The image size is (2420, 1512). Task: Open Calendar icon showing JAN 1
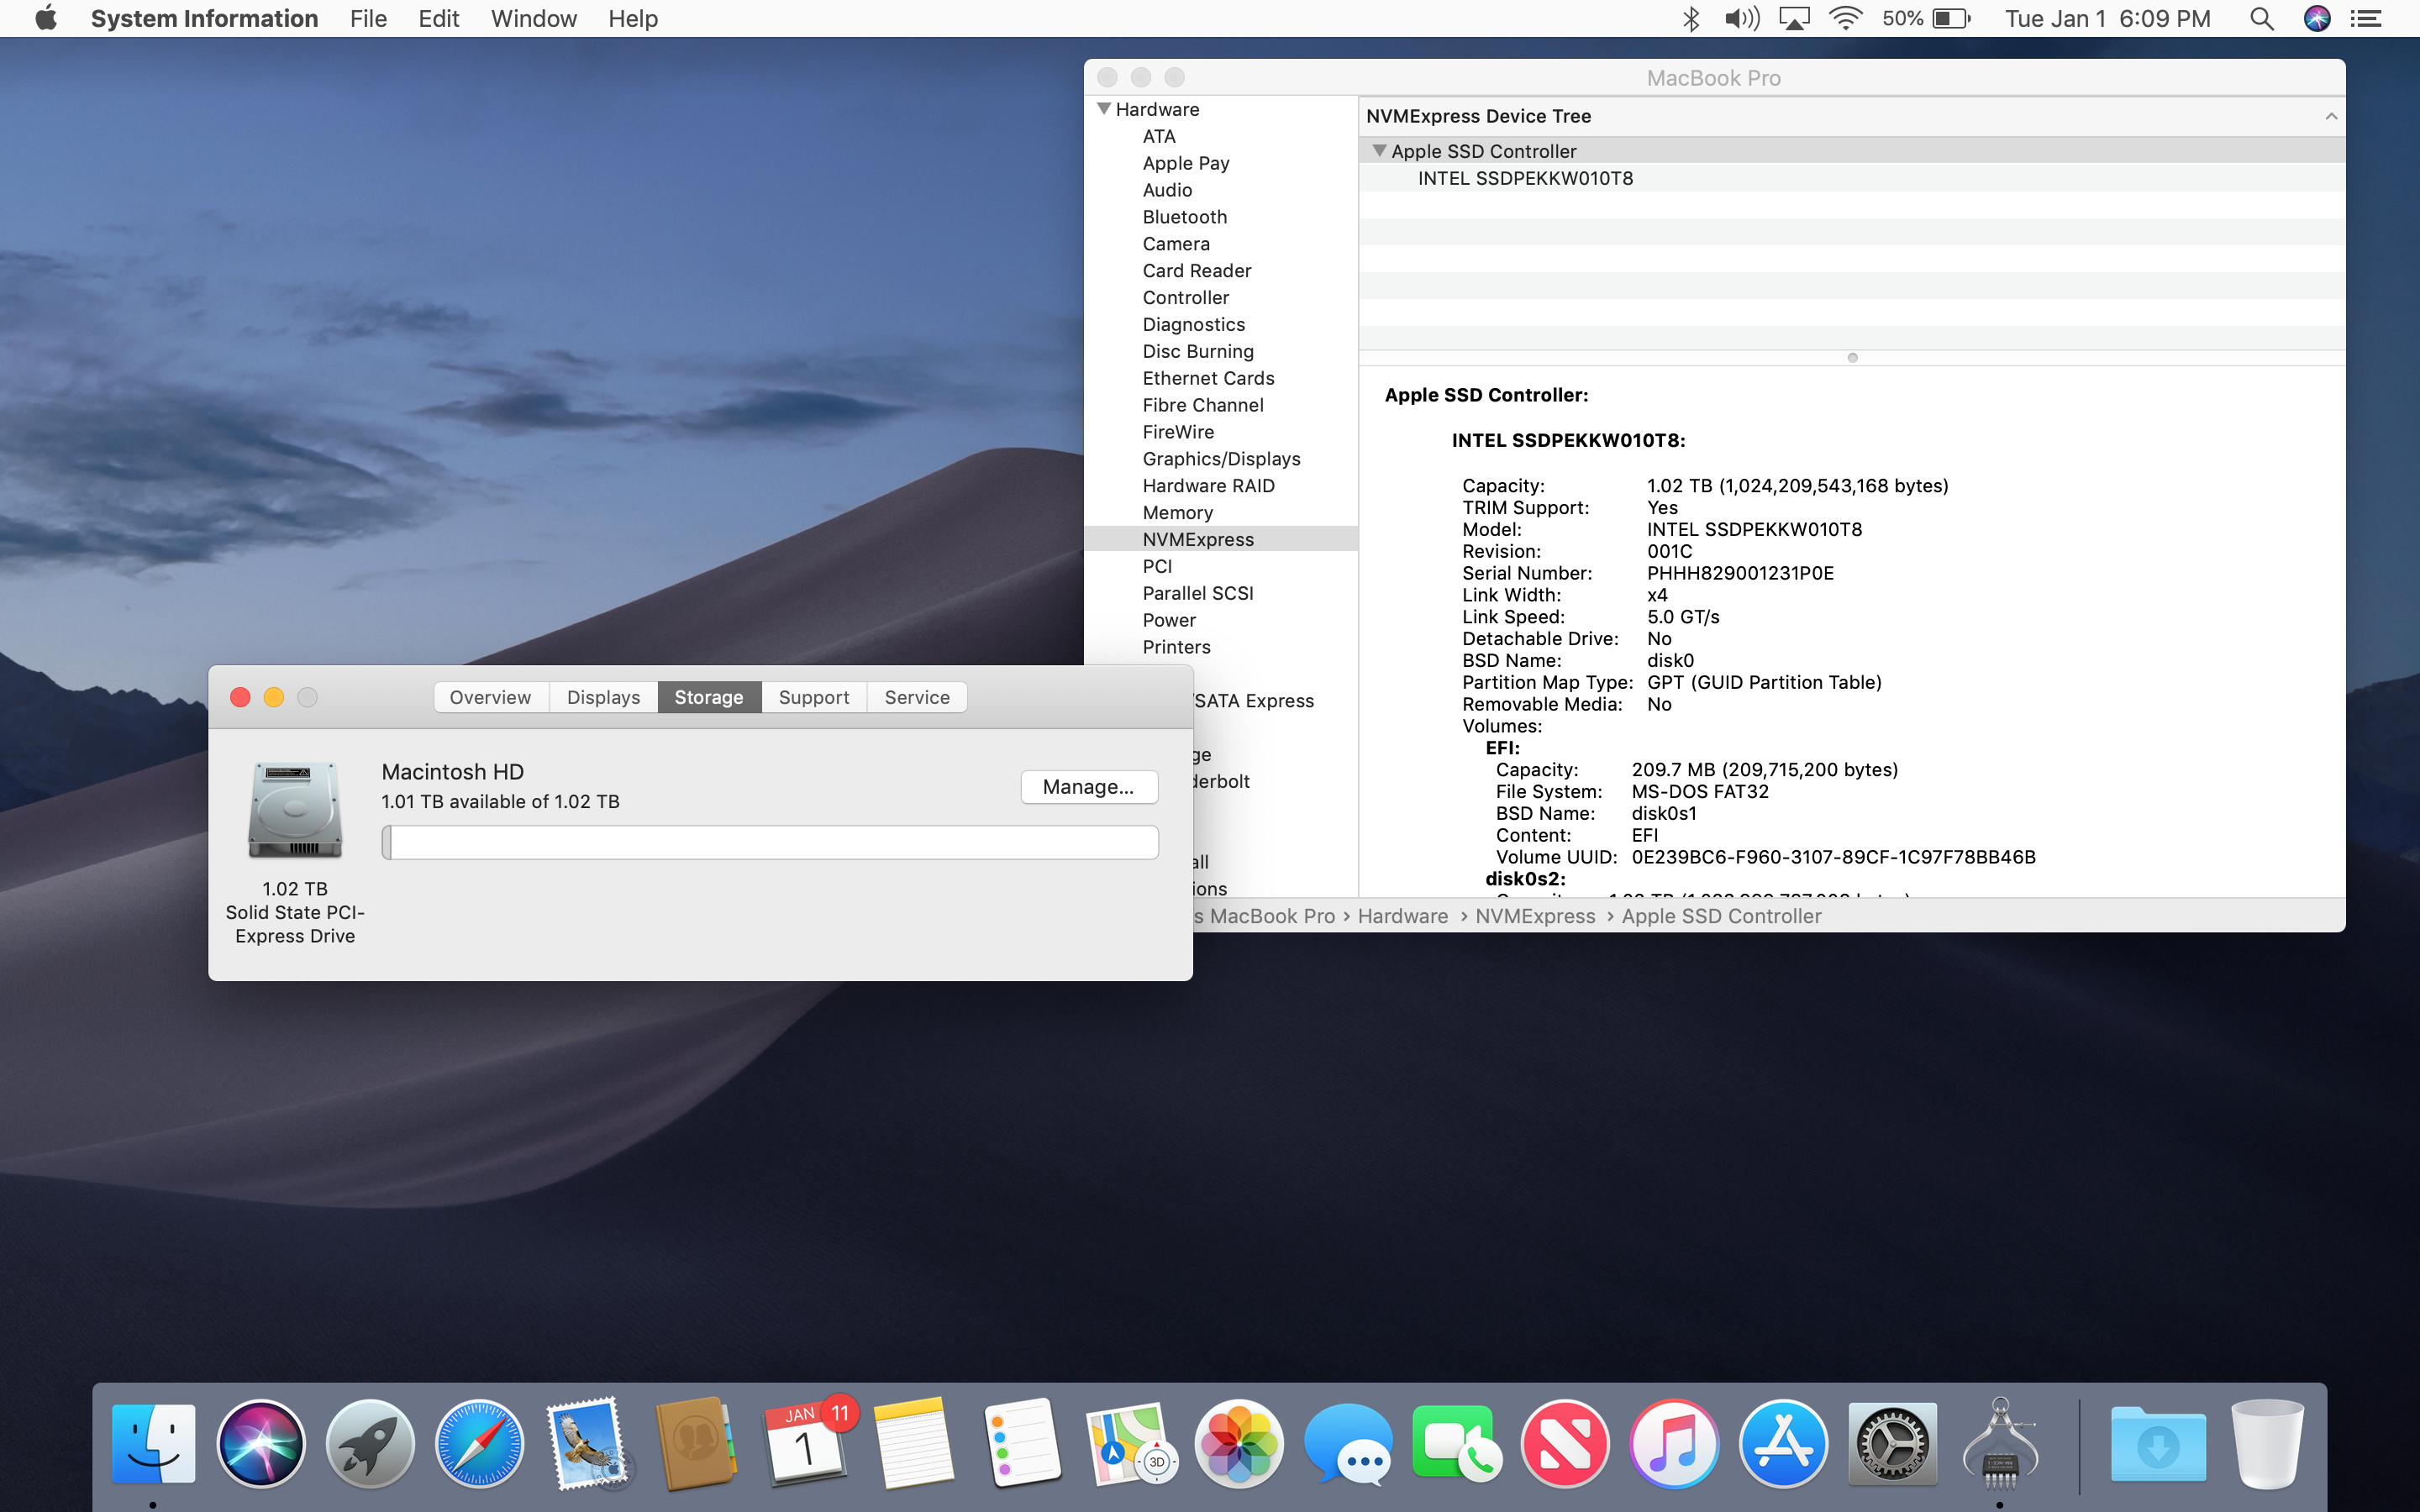point(806,1443)
